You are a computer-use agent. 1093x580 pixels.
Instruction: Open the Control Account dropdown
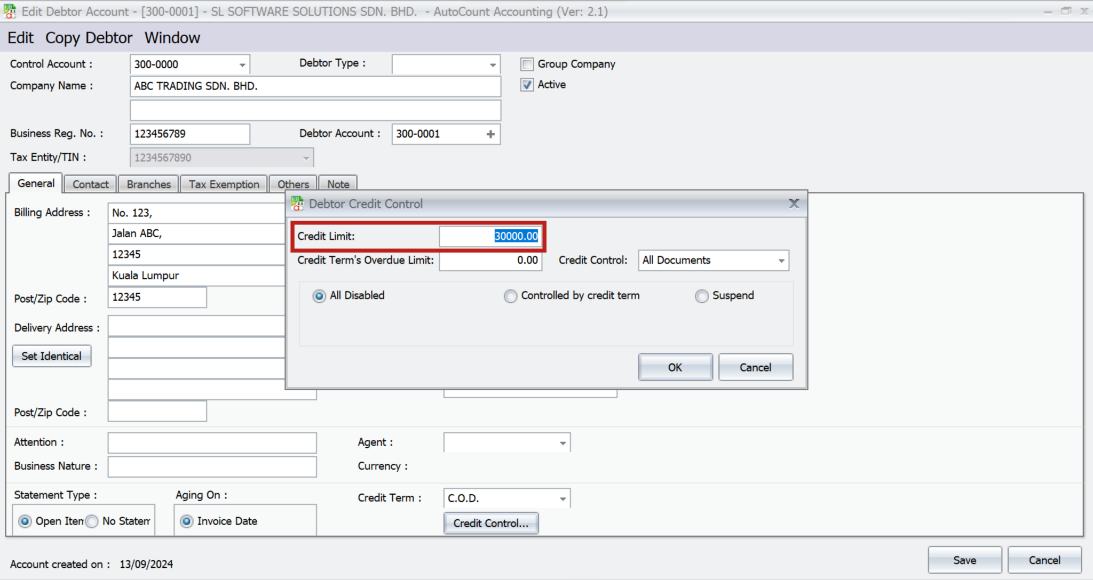[242, 65]
